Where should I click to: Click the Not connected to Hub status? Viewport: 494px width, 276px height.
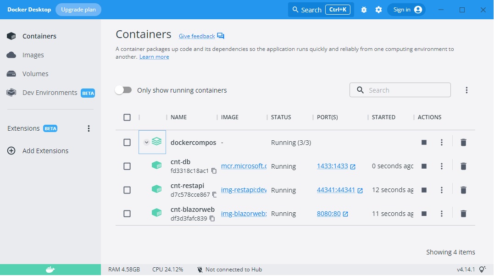tap(230, 270)
